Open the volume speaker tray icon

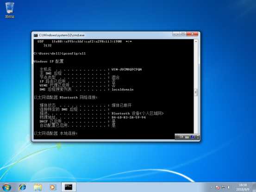pyautogui.click(x=229, y=187)
